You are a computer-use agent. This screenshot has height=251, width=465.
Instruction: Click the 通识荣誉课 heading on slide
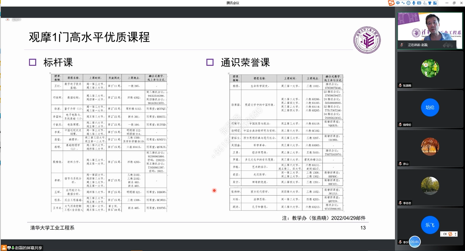pos(245,62)
